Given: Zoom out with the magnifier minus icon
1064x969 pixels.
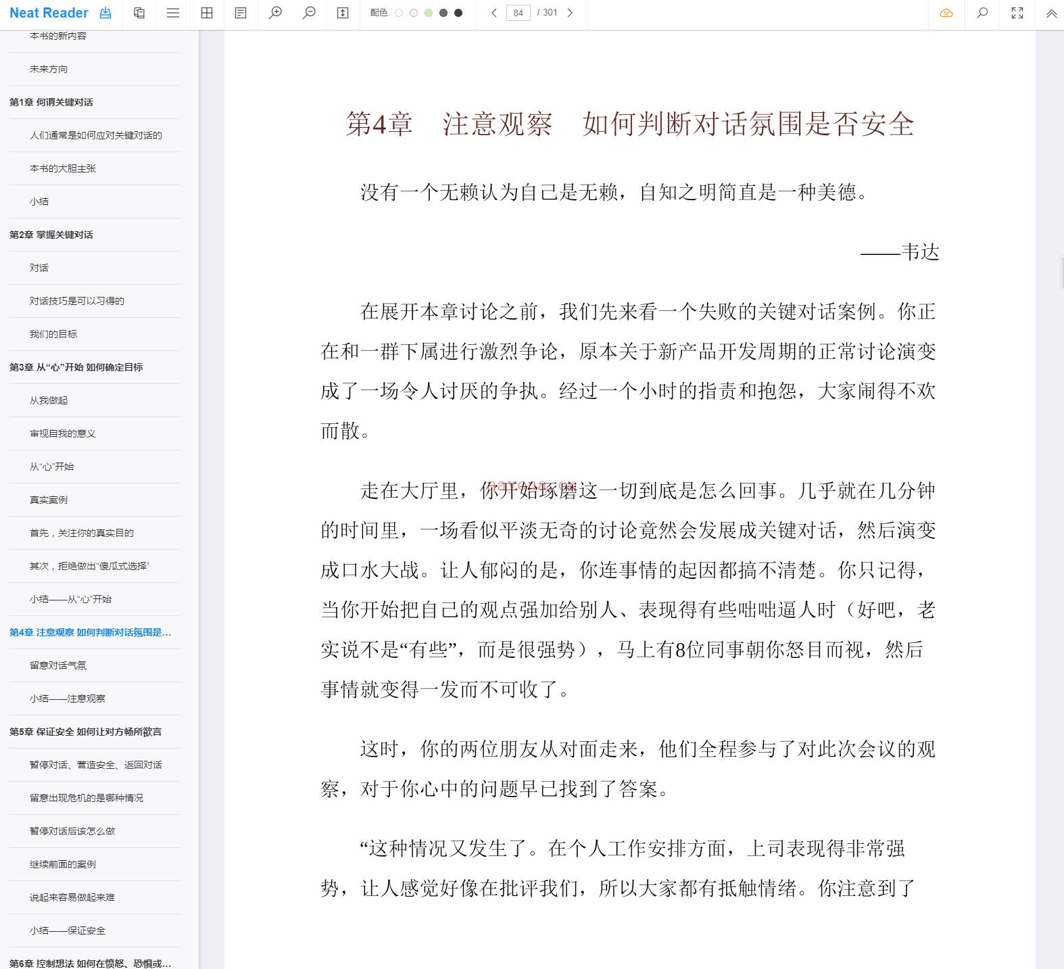Looking at the screenshot, I should coord(309,13).
